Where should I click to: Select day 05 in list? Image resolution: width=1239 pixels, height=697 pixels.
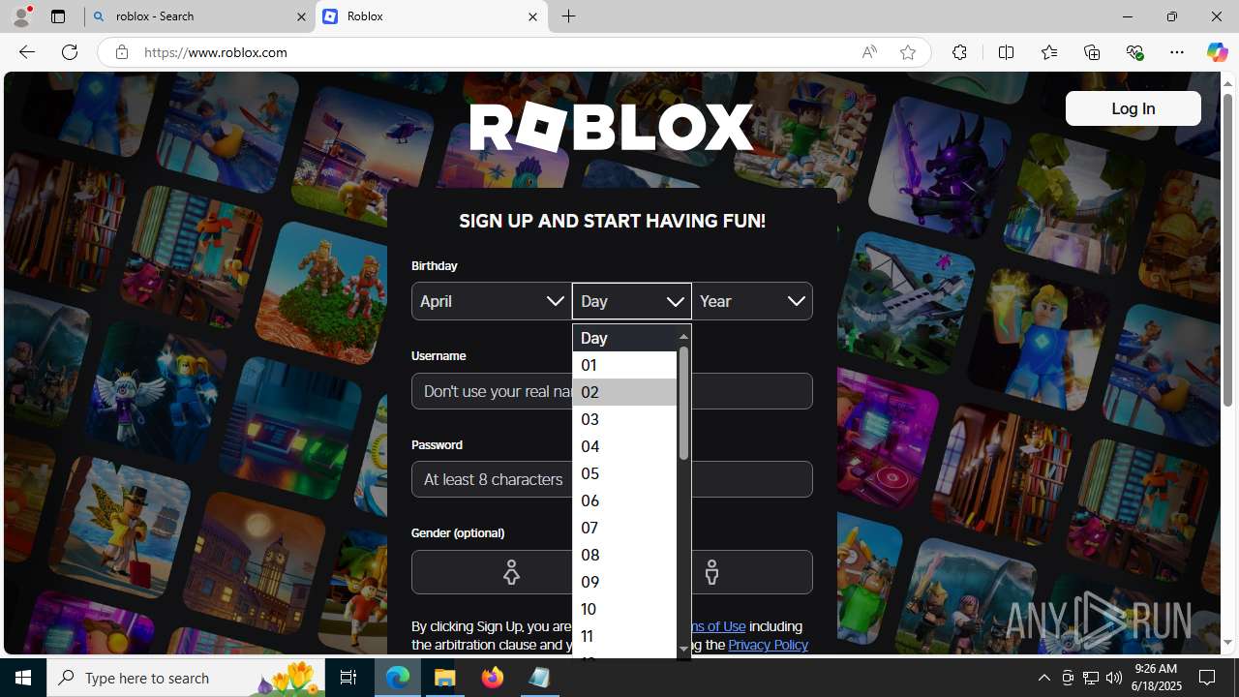click(624, 473)
